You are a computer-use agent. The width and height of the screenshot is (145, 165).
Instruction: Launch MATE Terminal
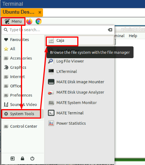pyautogui.click(x=80, y=113)
